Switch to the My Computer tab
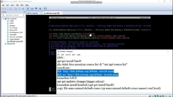 pyautogui.click(x=34, y=13)
